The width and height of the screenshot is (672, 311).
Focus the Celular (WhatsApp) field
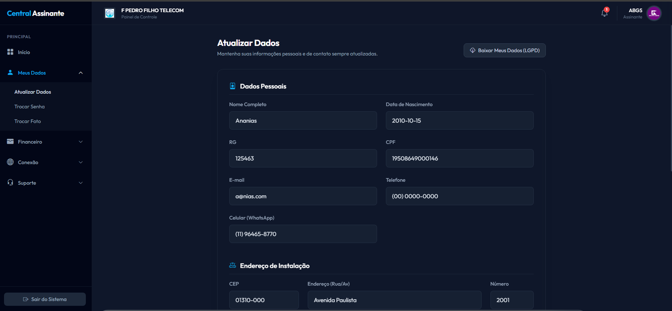pyautogui.click(x=303, y=234)
